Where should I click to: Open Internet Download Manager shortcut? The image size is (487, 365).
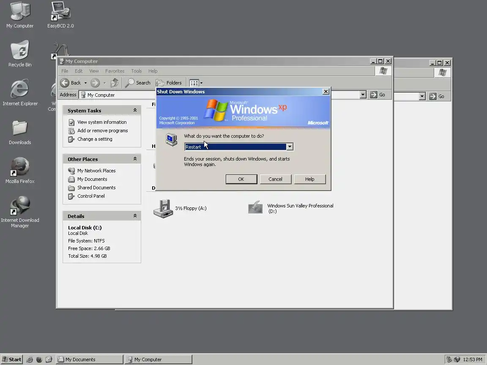tap(20, 212)
